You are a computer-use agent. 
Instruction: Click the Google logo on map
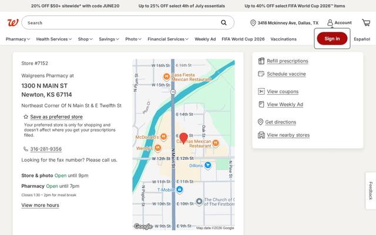click(143, 226)
